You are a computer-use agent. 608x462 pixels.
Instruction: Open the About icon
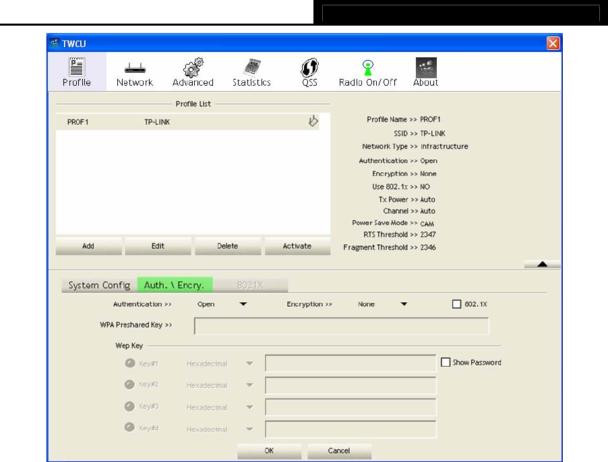pyautogui.click(x=426, y=67)
